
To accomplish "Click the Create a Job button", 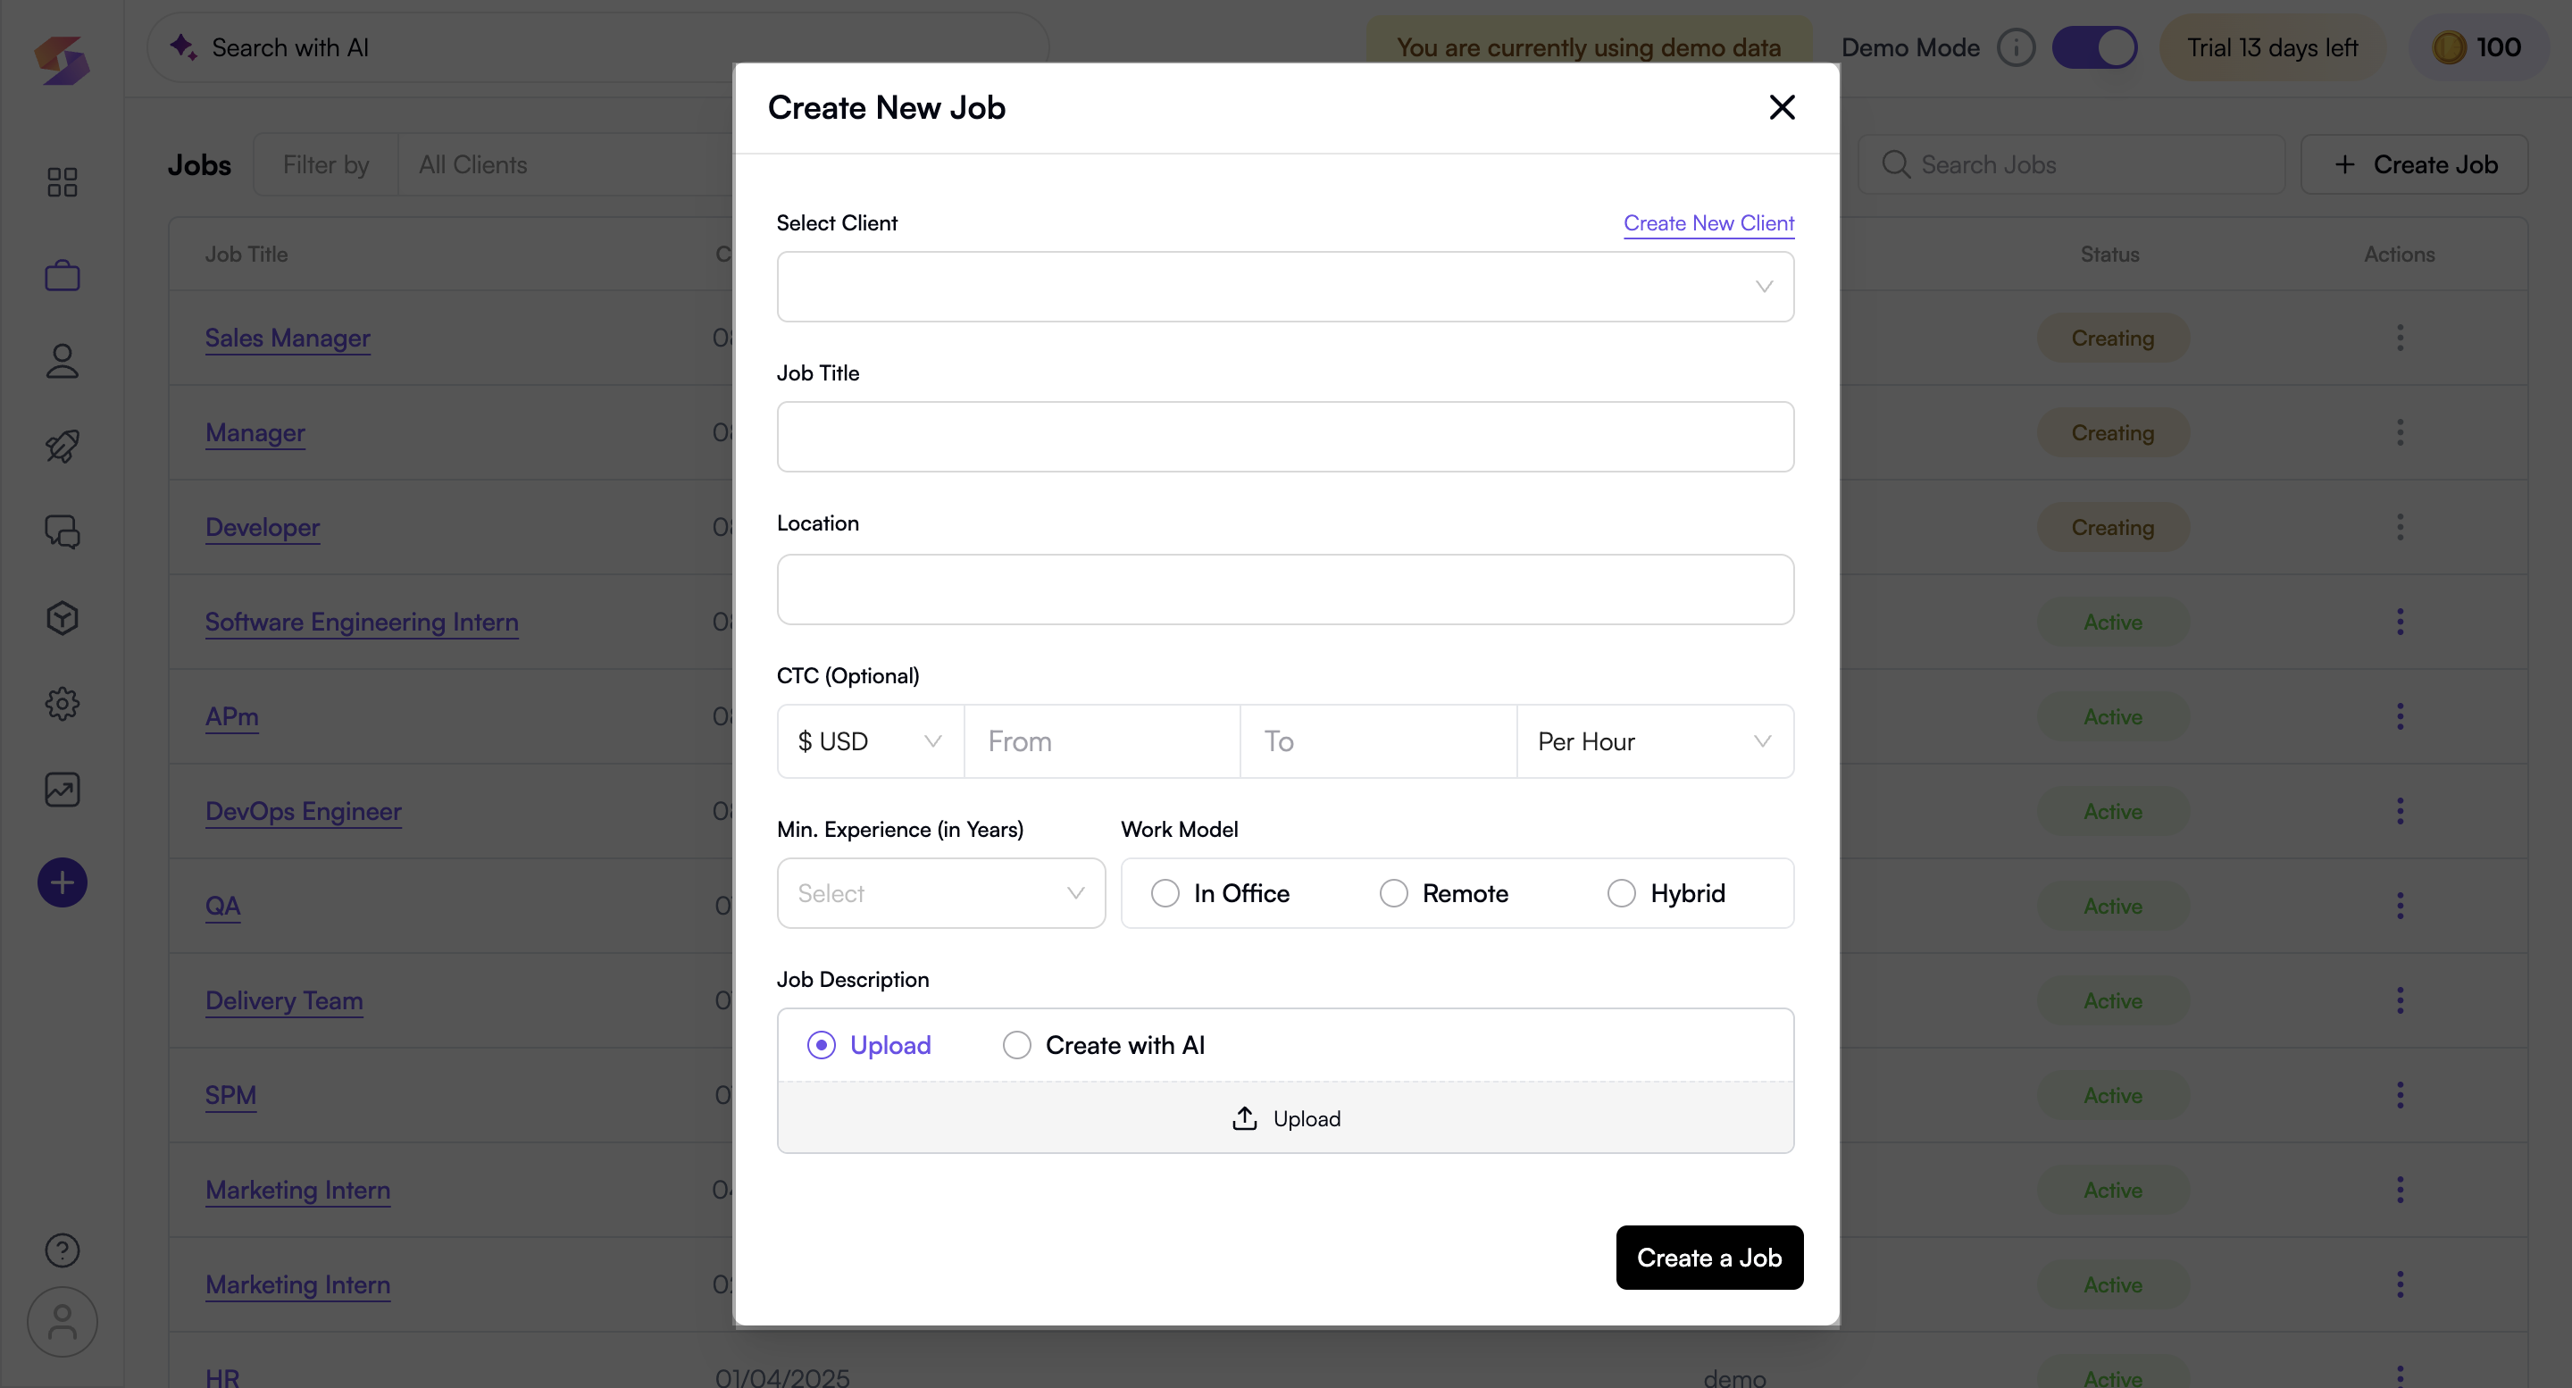I will click(1709, 1258).
